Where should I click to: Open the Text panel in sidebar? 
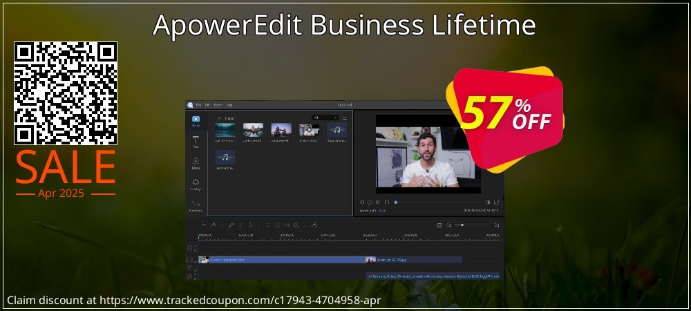196,142
